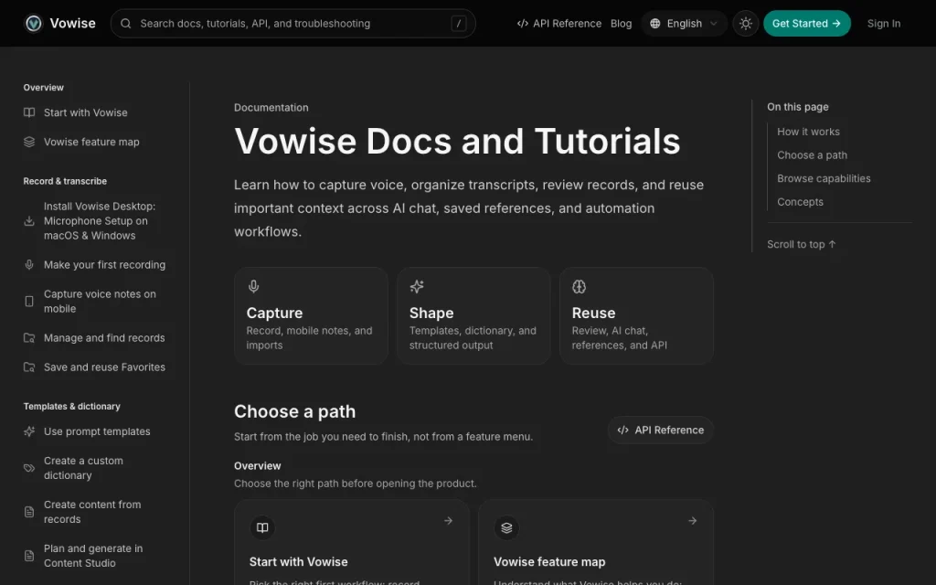Focus the search docs input field
936x585 pixels.
(292, 23)
